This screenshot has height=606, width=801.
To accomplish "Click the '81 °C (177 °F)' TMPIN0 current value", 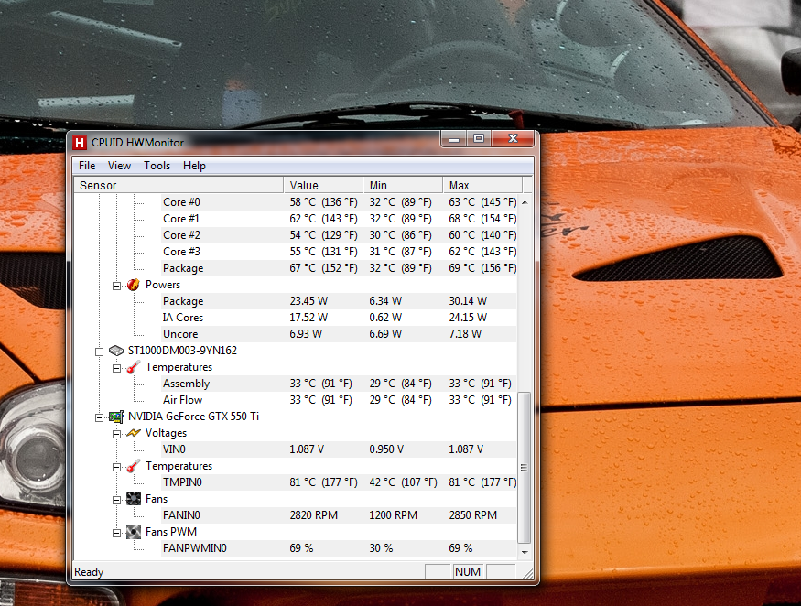I will click(x=323, y=482).
